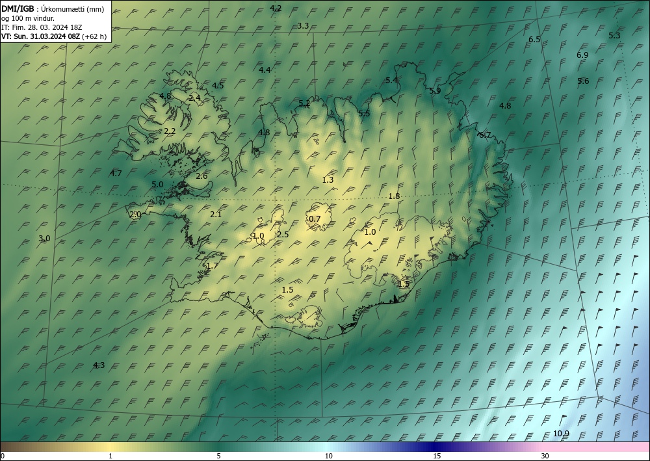Select the Westfjords value 2.4
The height and width of the screenshot is (461, 650).
(x=195, y=98)
